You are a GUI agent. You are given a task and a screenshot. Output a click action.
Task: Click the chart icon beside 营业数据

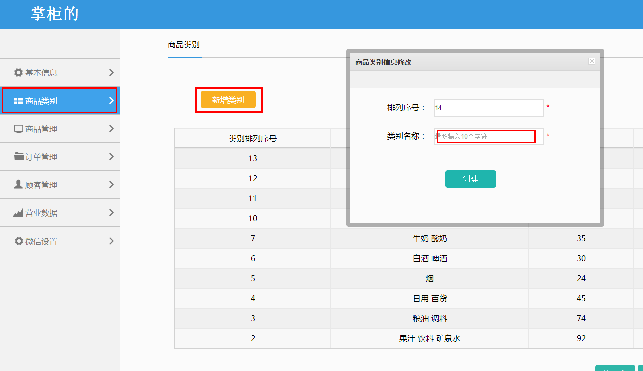[18, 213]
